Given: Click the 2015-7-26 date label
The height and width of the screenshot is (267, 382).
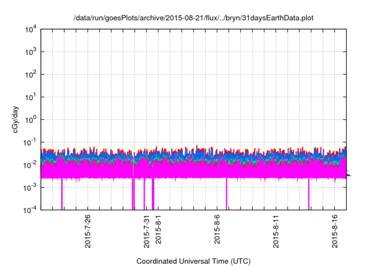Looking at the screenshot, I should pyautogui.click(x=88, y=231).
